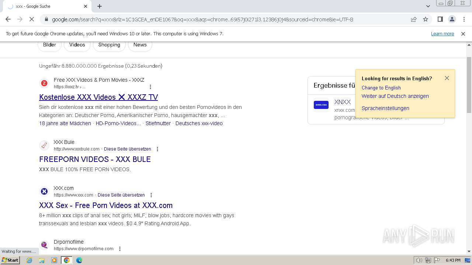Open Learn more about Chrome updates

pyautogui.click(x=442, y=33)
